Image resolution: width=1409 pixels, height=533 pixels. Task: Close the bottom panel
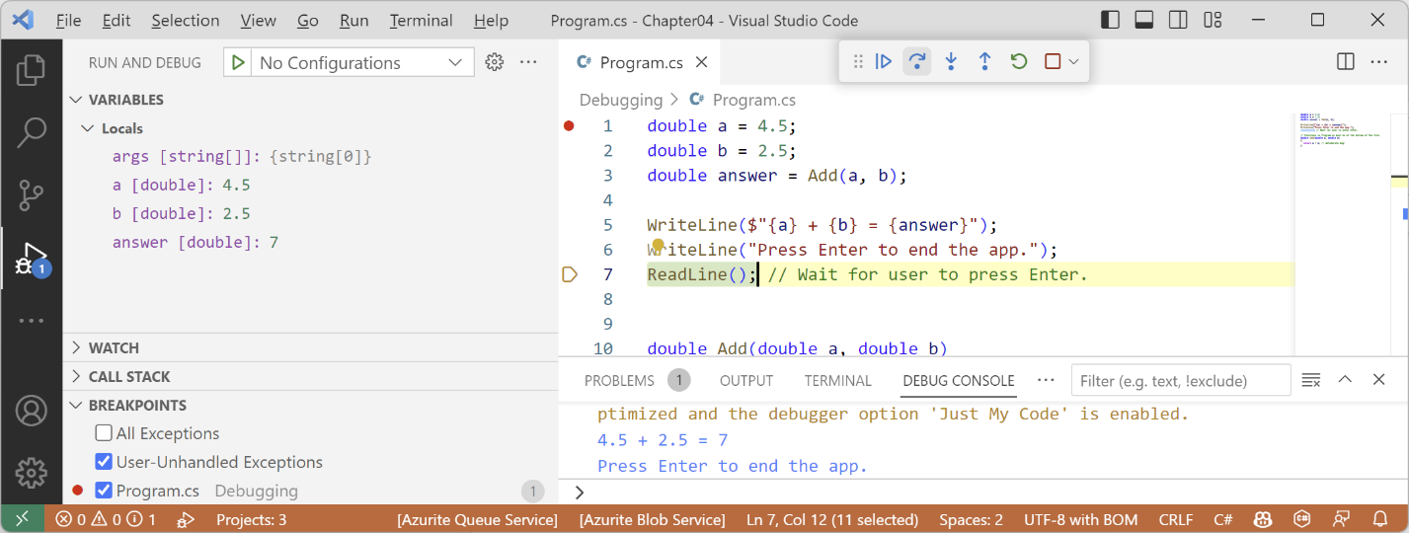click(x=1378, y=380)
